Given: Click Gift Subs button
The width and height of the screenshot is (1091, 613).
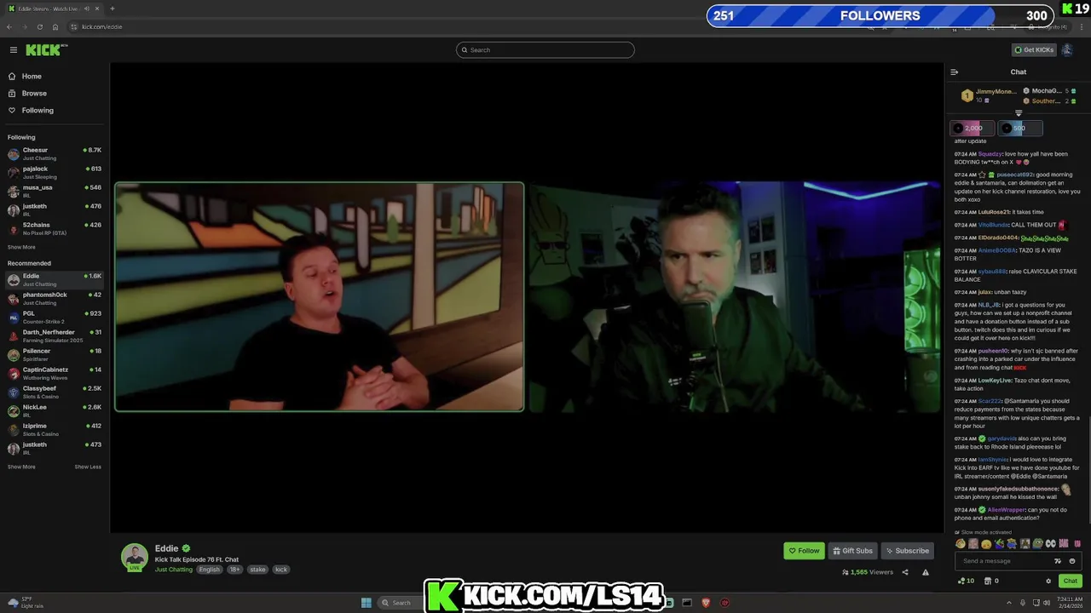Looking at the screenshot, I should [852, 551].
